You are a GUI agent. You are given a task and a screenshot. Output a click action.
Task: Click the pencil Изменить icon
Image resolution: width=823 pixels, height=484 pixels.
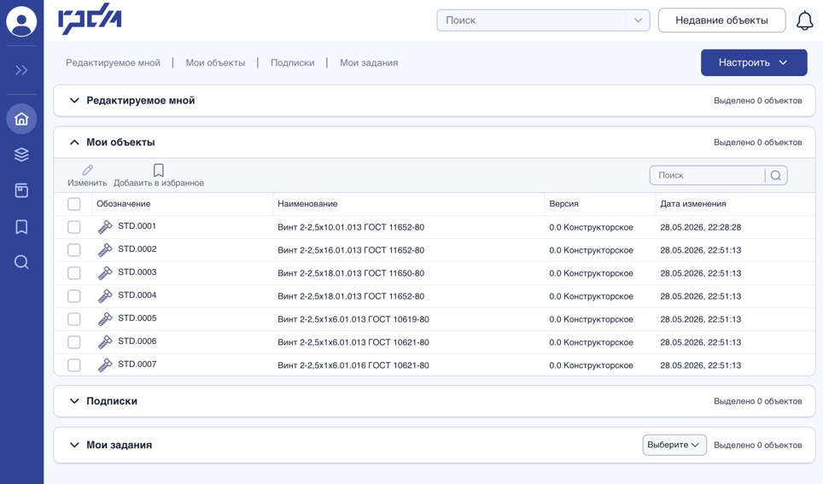[88, 170]
